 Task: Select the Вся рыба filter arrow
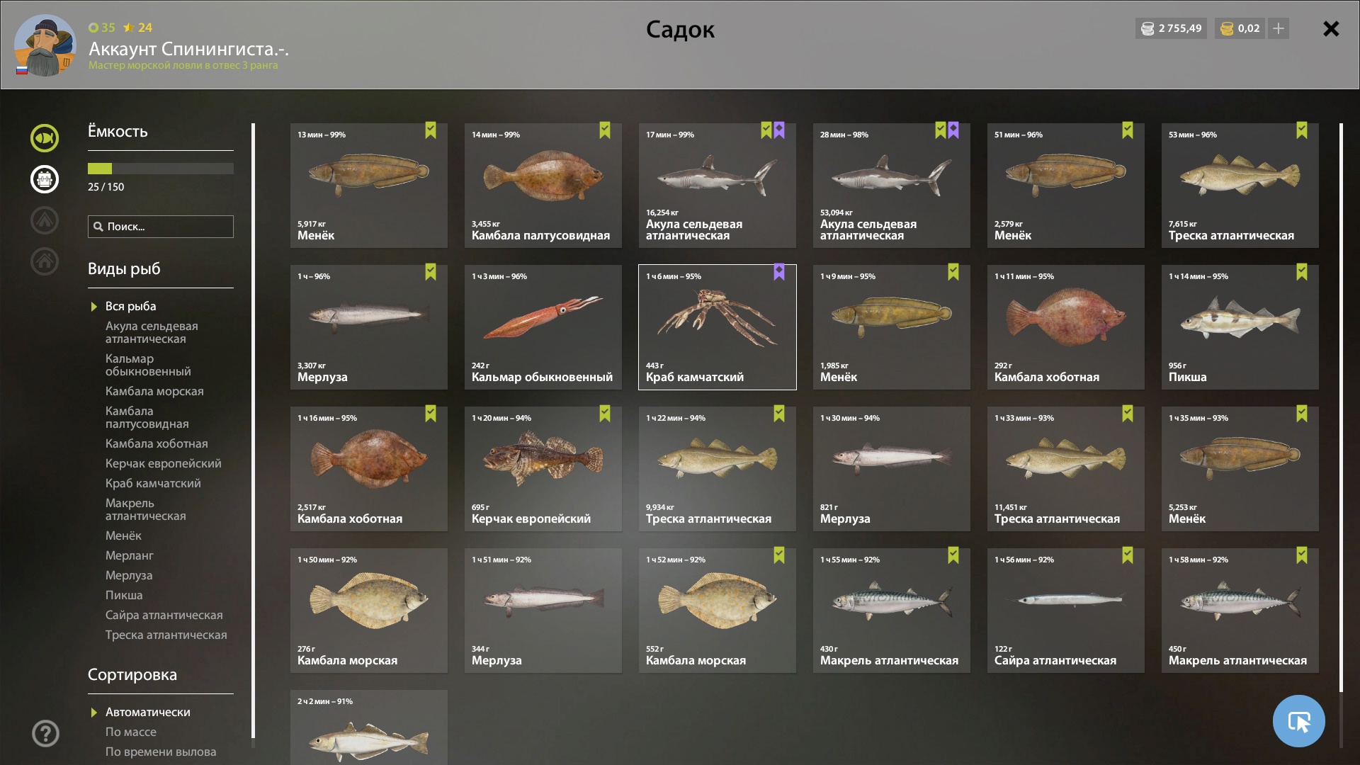[93, 307]
